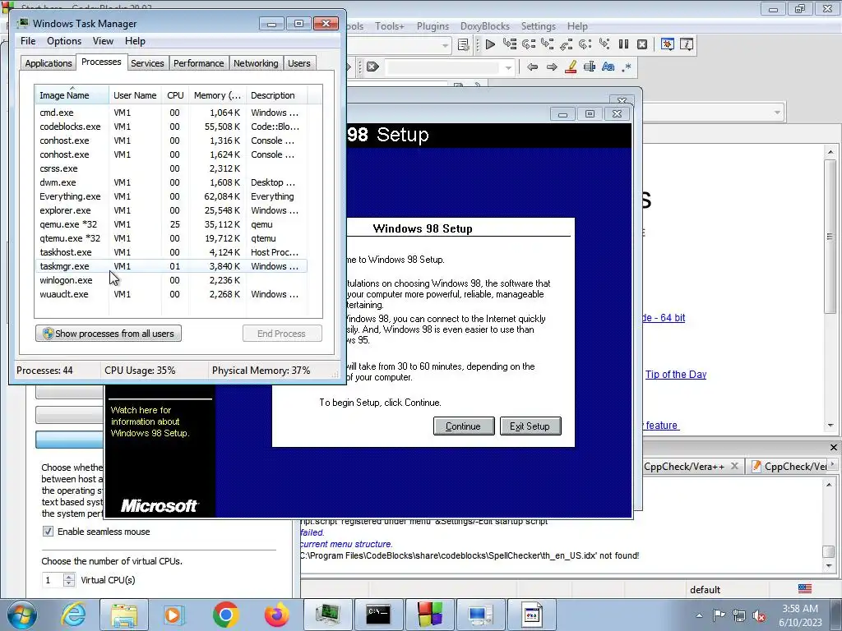
Task: Open the Debugging windows icon menu
Action: point(668,44)
